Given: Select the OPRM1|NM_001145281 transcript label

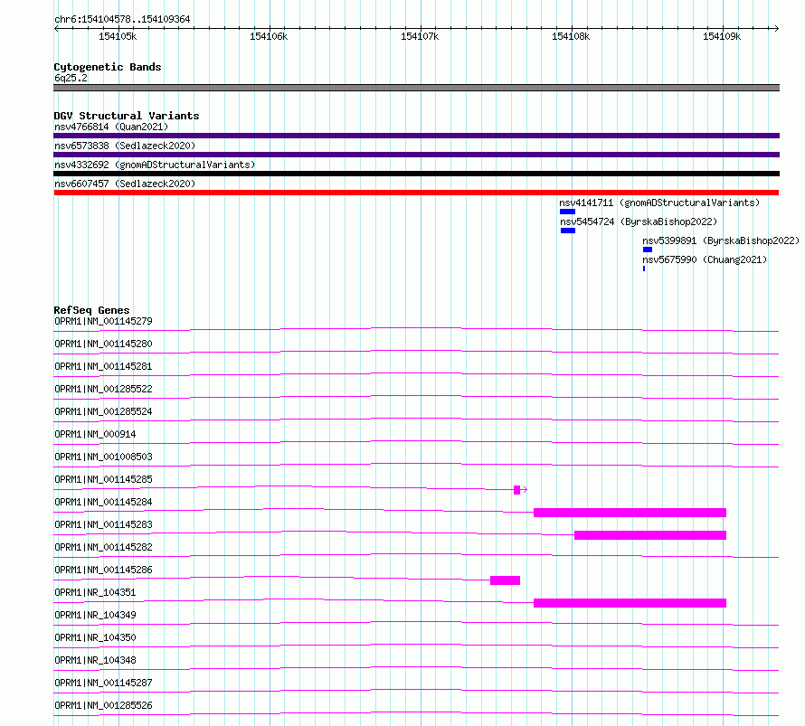Looking at the screenshot, I should tap(103, 366).
